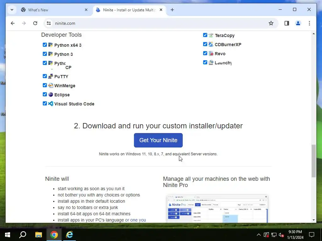322x241 pixels.
Task: Click the Revo app icon
Action: click(x=211, y=53)
